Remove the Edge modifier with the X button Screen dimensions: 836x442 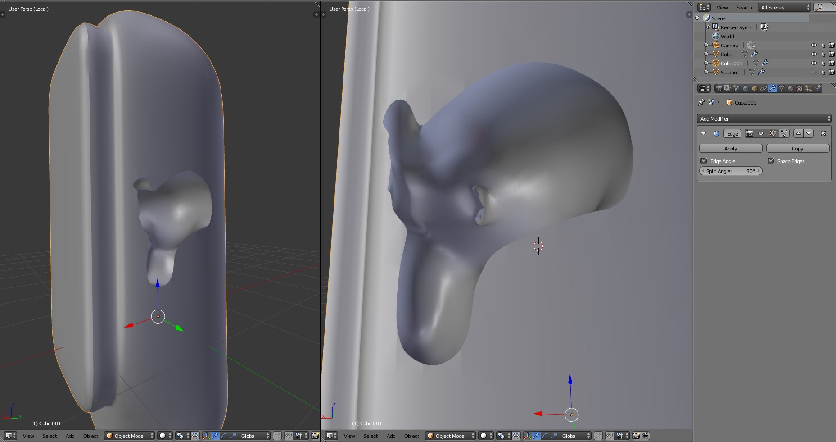coord(823,133)
